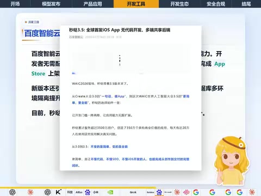Open the 开场 tab
Screen dimensions: 261x196
(15, 4)
